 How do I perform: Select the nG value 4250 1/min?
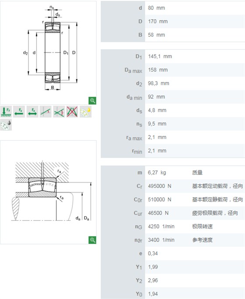tap(161, 226)
